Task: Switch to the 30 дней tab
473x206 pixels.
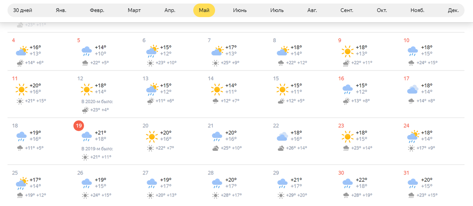Action: coord(23,10)
